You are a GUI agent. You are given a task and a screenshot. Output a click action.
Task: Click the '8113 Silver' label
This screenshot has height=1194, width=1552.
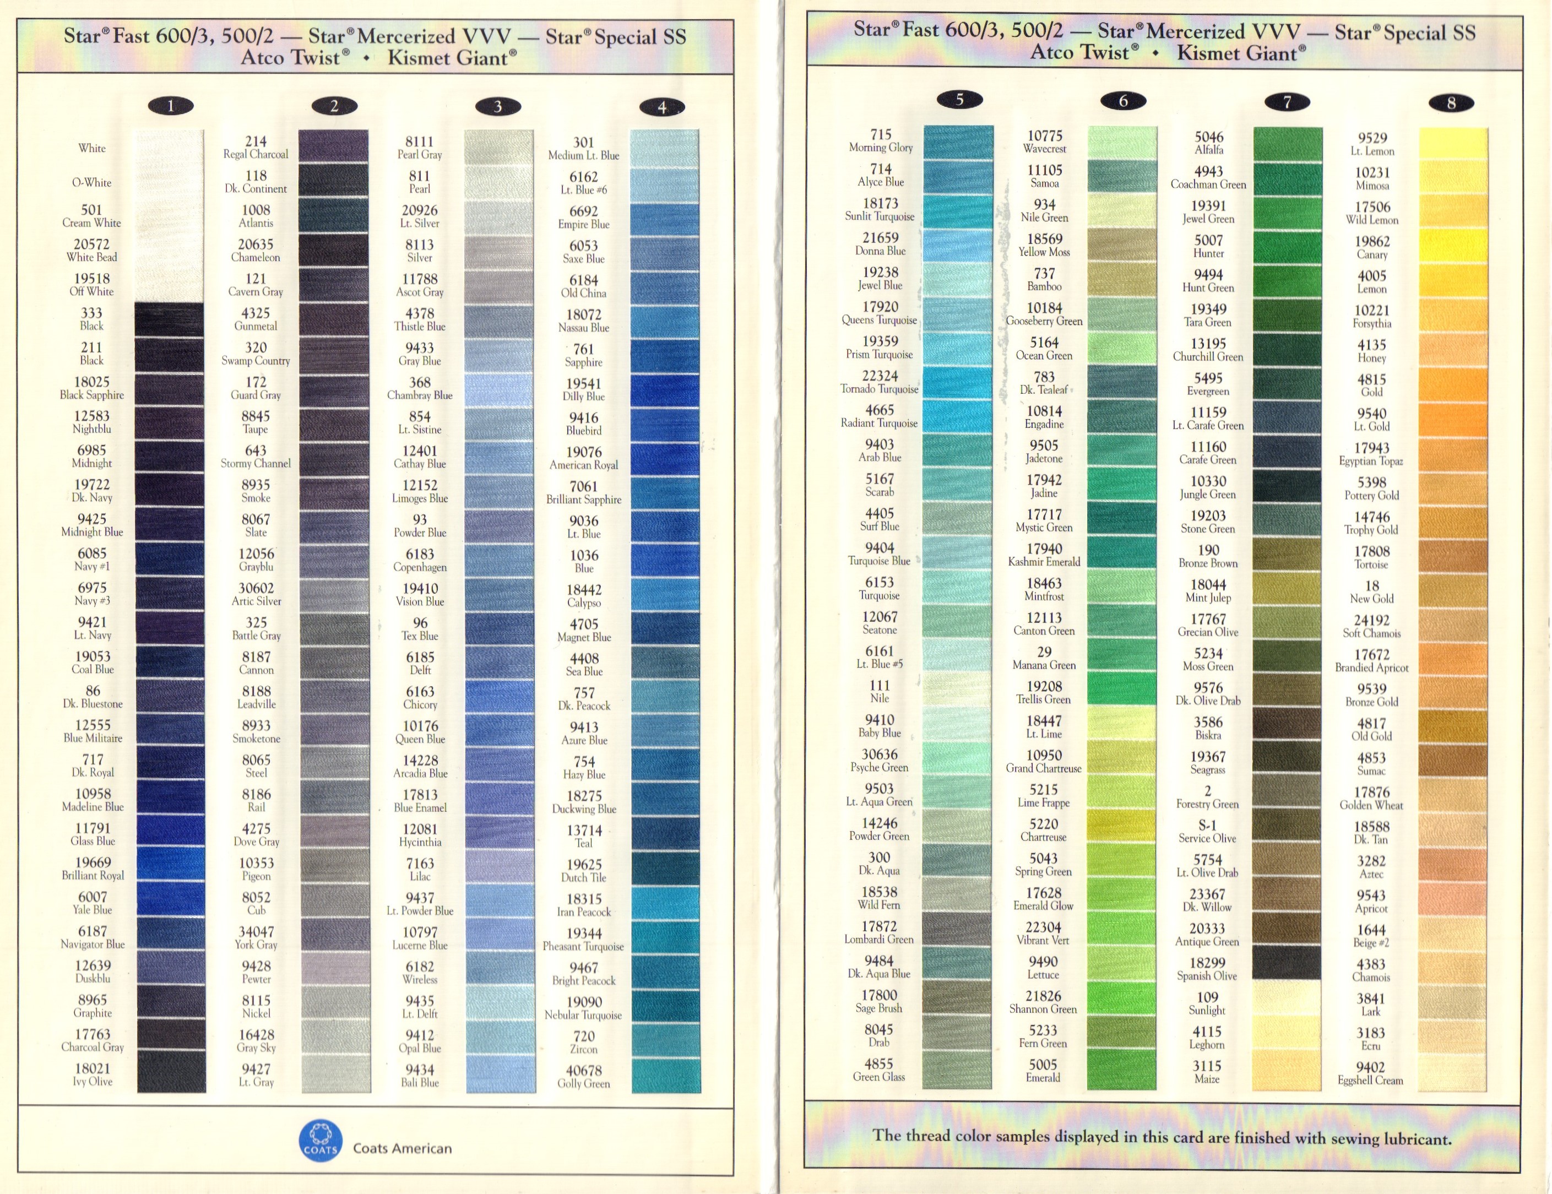tap(420, 251)
